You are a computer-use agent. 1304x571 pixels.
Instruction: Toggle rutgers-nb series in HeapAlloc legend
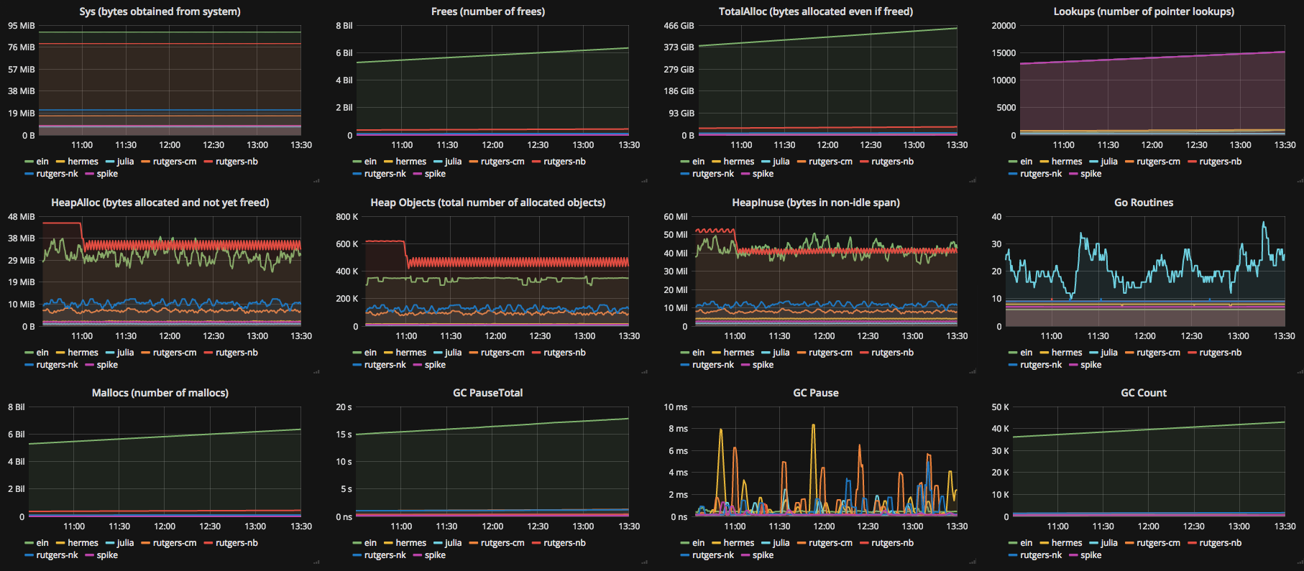[237, 353]
